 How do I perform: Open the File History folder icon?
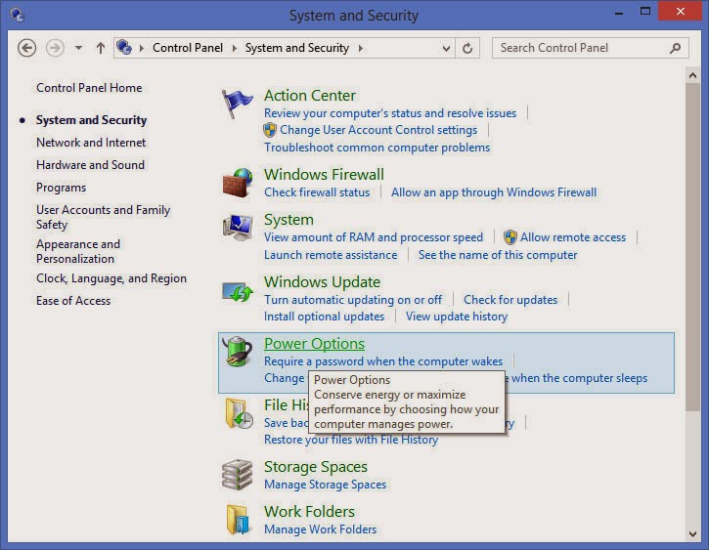click(x=239, y=413)
